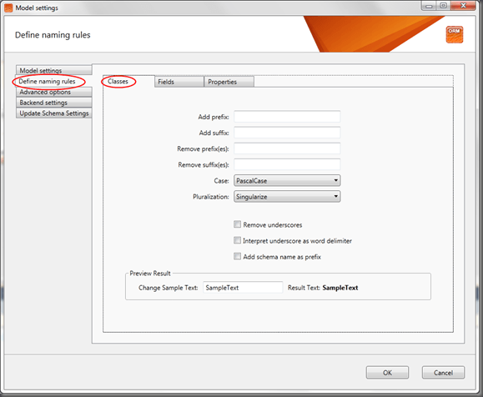The height and width of the screenshot is (397, 483).
Task: Click the Model settings title bar icon
Action: (x=8, y=8)
